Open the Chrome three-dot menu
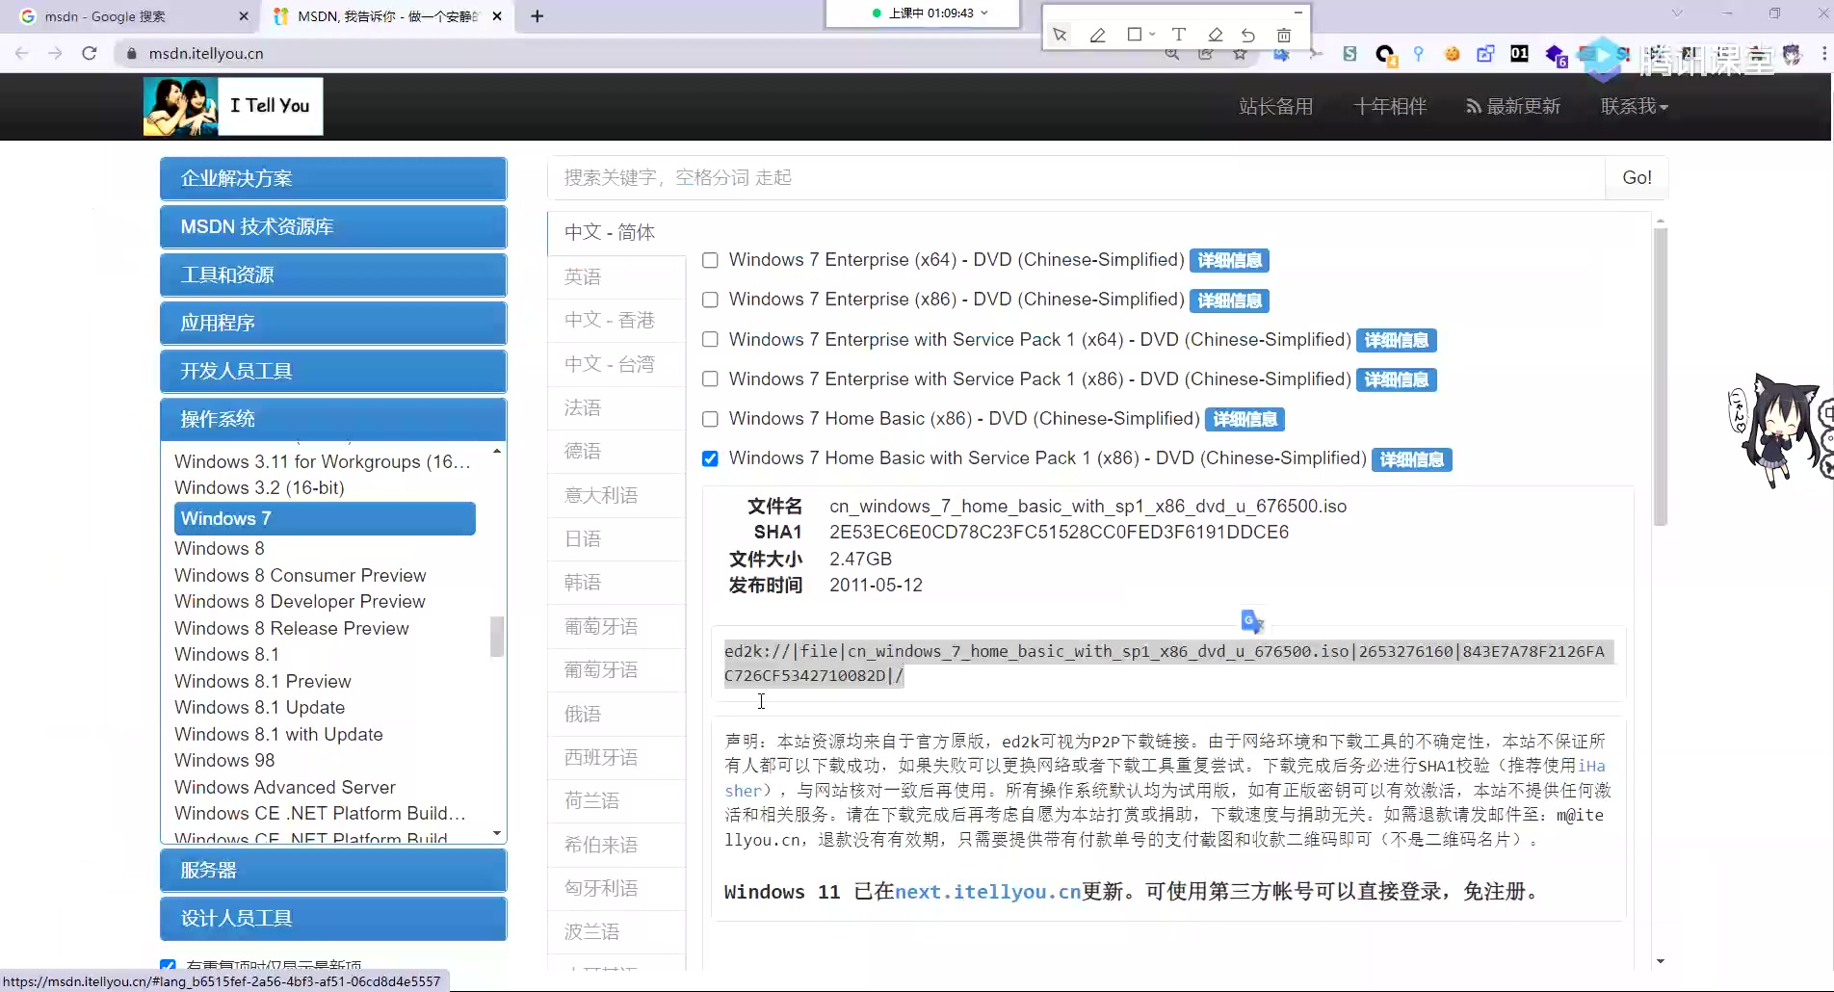The image size is (1834, 992). [x=1824, y=54]
